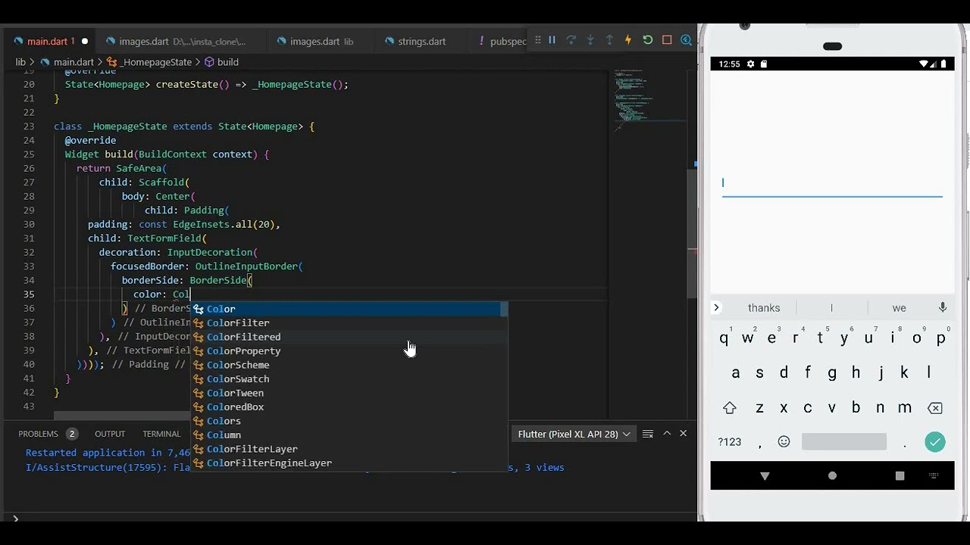Tap the emoji key on the emulator keyboard
970x545 pixels.
pos(784,441)
